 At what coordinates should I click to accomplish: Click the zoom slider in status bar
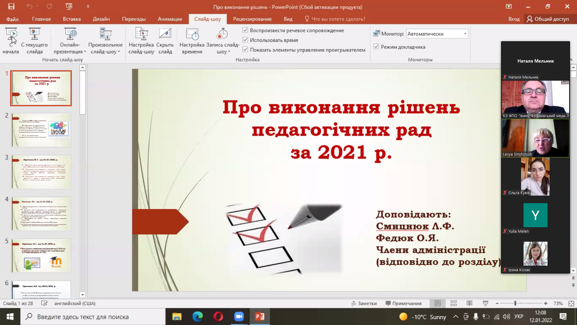tap(515, 303)
